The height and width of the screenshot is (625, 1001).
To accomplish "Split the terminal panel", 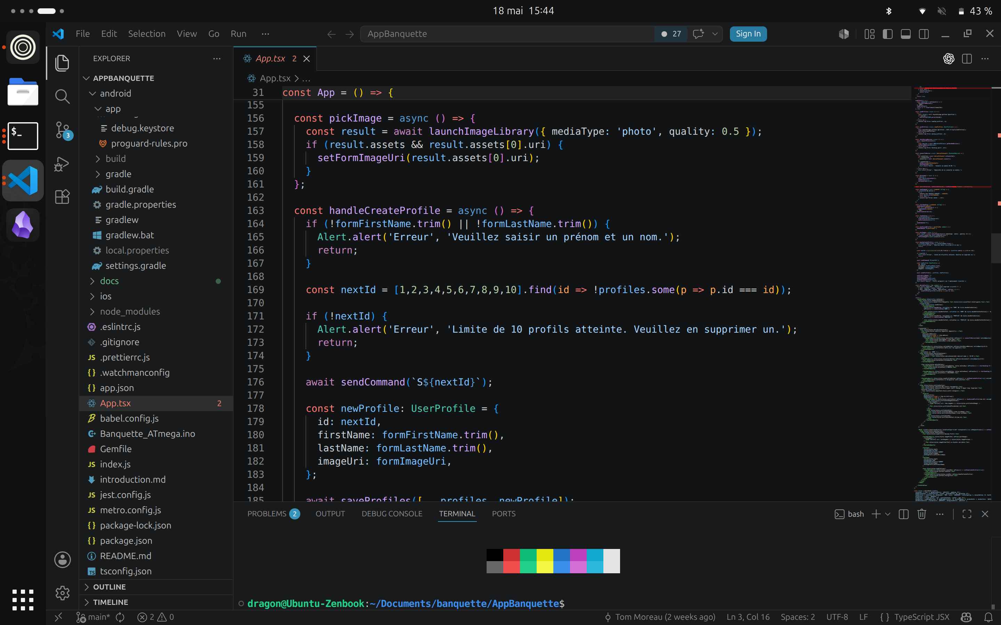I will [x=903, y=514].
